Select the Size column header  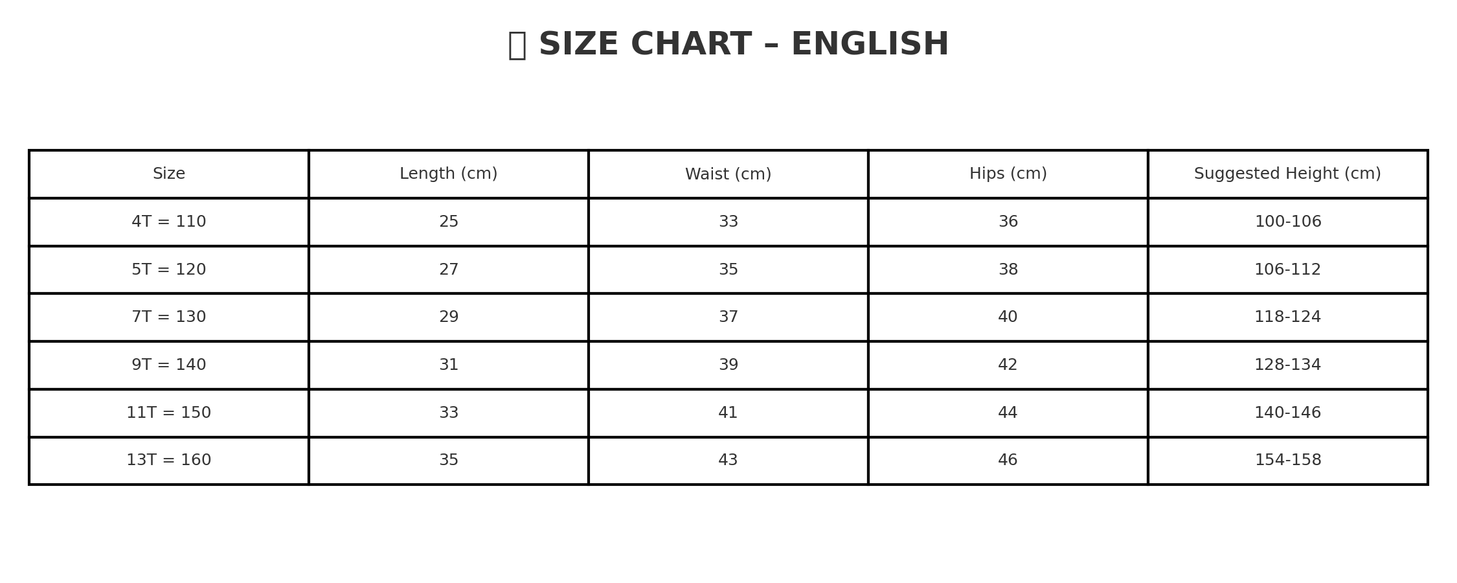169,174
